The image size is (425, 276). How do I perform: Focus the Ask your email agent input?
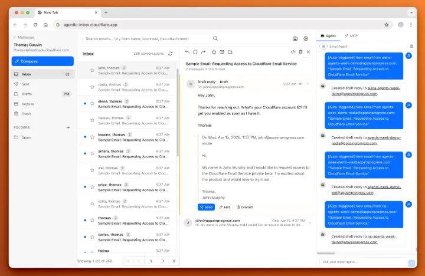(x=362, y=262)
